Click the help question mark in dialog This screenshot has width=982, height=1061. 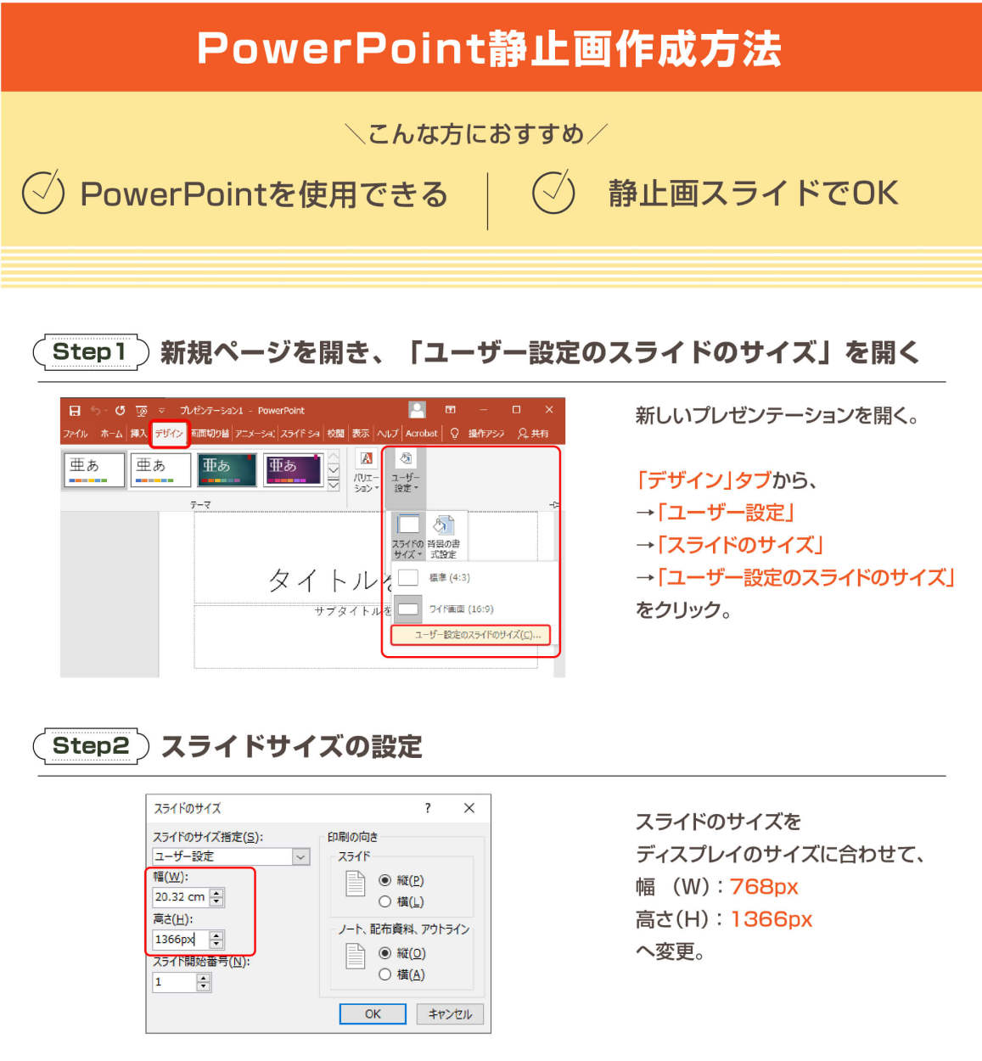click(x=428, y=808)
